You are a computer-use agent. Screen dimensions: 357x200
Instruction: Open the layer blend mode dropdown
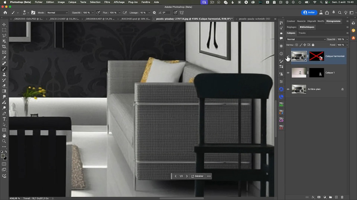coord(306,39)
